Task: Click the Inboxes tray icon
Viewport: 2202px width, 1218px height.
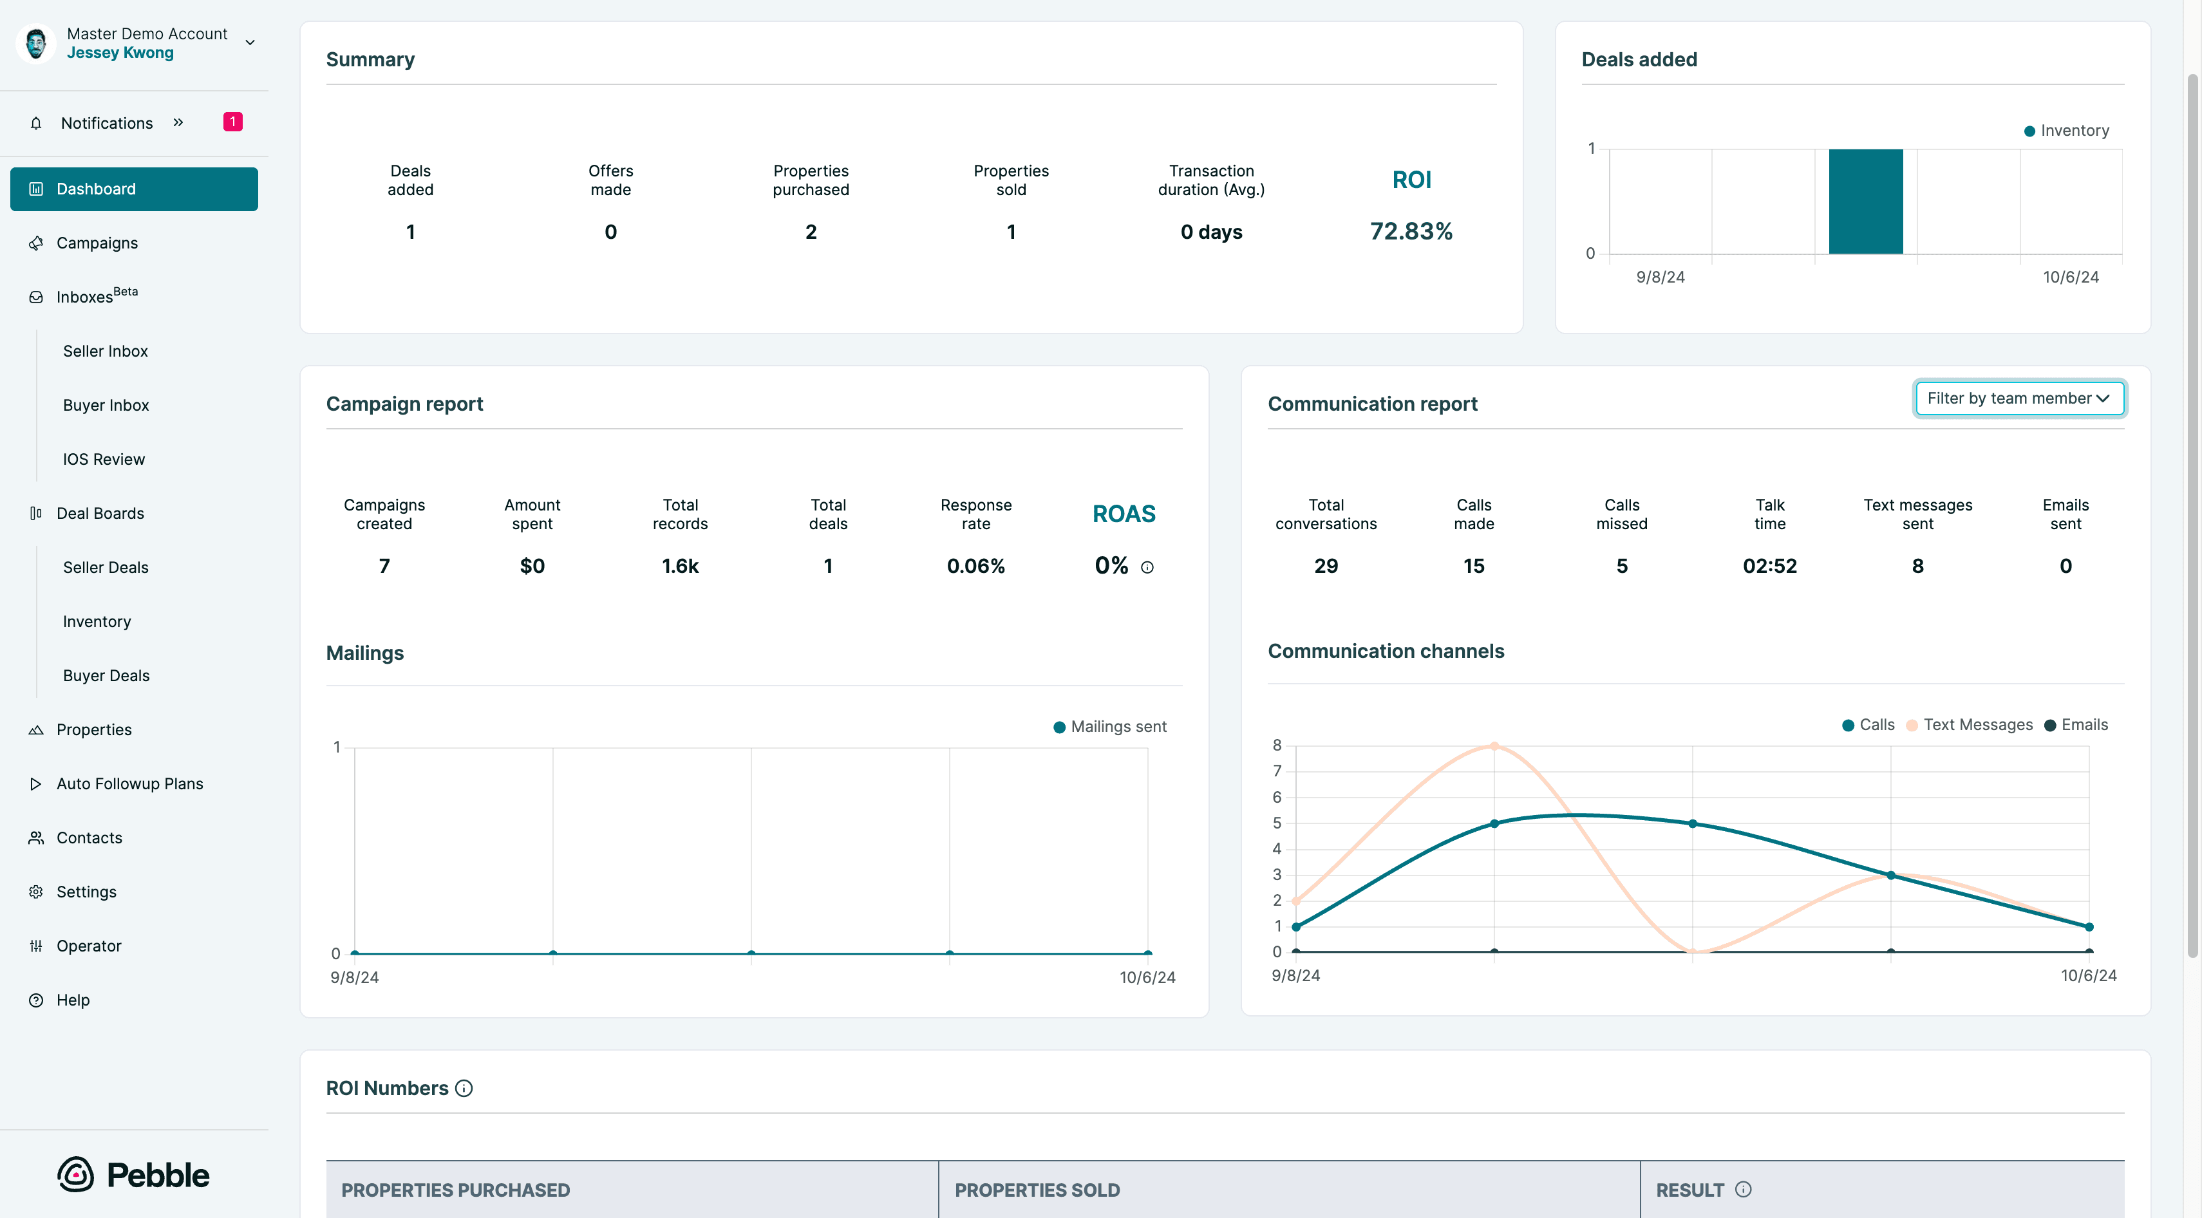Action: coord(36,297)
